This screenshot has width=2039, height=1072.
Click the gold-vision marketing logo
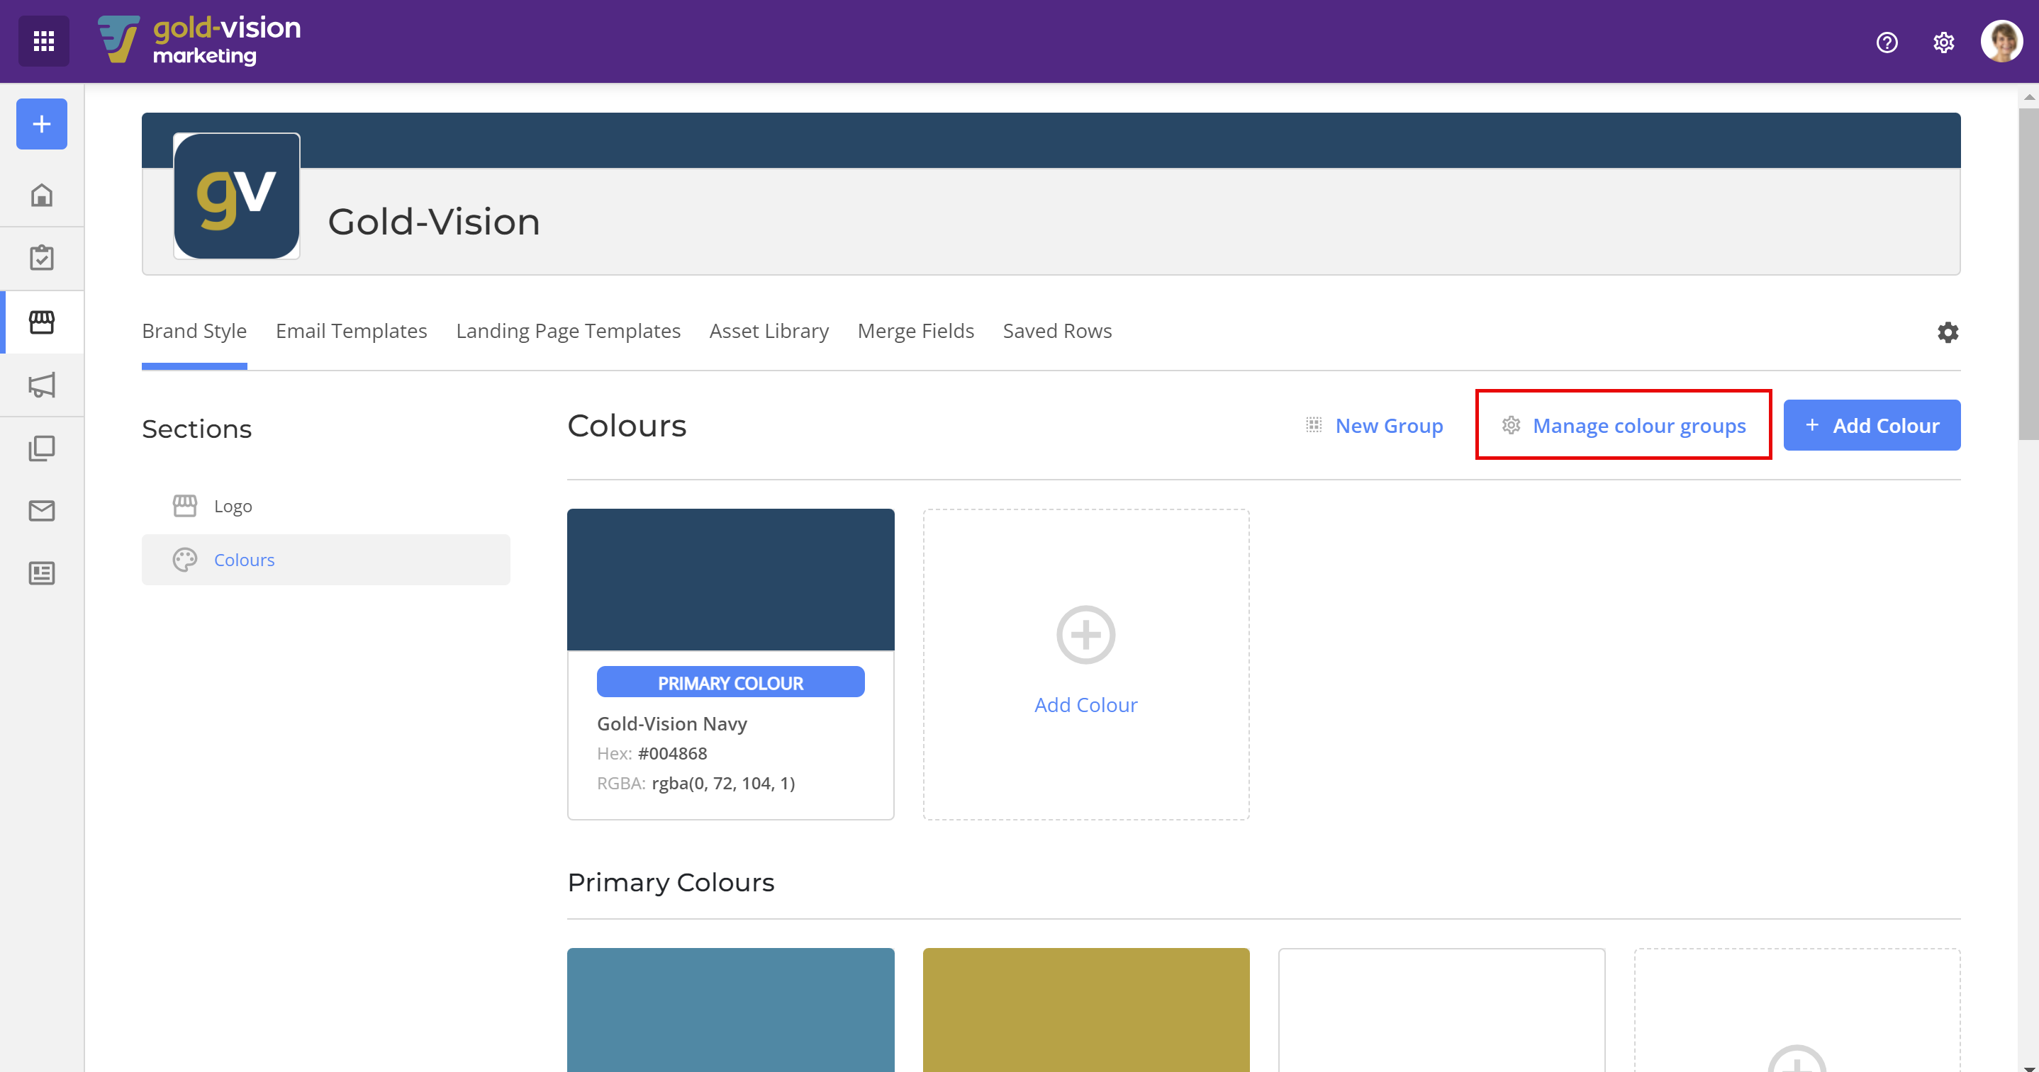point(199,41)
